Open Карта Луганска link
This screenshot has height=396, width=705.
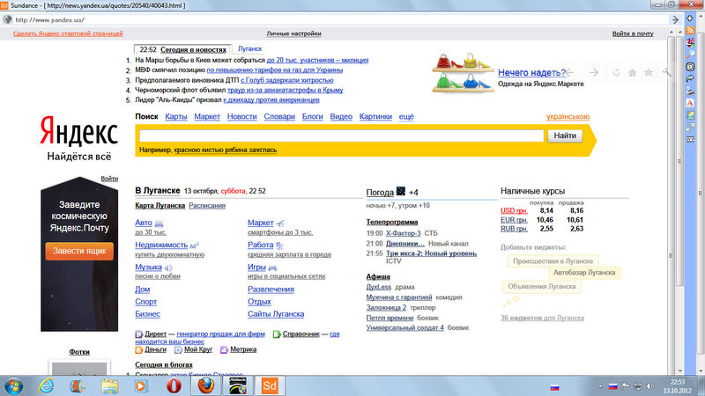[x=160, y=205]
